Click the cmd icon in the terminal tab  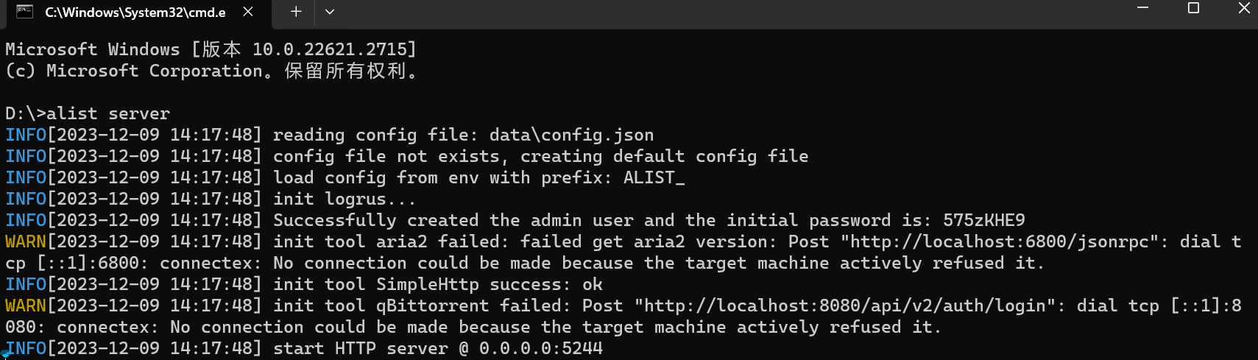point(24,12)
